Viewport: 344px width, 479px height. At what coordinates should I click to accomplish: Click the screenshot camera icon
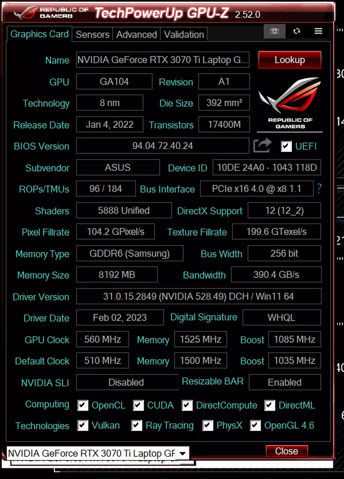click(274, 31)
